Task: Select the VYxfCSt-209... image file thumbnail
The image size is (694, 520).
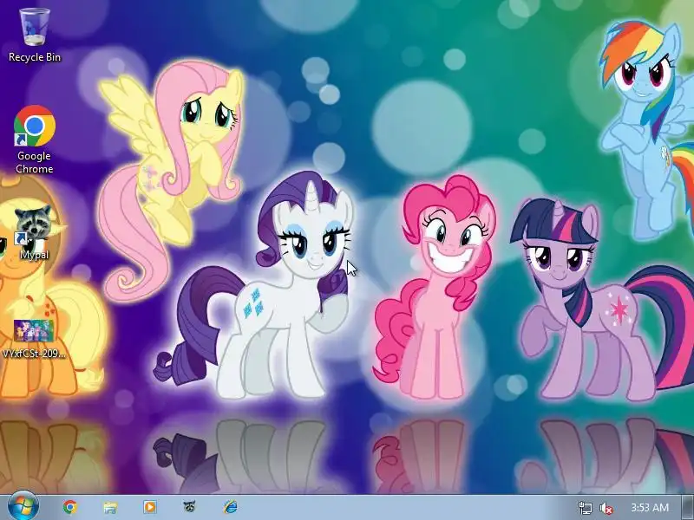Action: pyautogui.click(x=34, y=340)
